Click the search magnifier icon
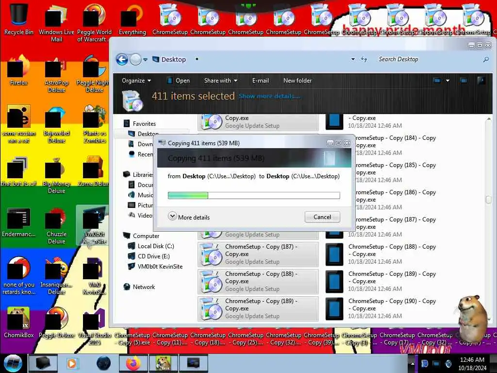 pyautogui.click(x=486, y=59)
